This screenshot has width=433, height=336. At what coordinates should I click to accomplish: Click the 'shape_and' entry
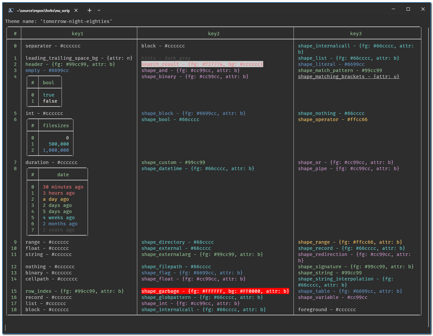(191, 70)
